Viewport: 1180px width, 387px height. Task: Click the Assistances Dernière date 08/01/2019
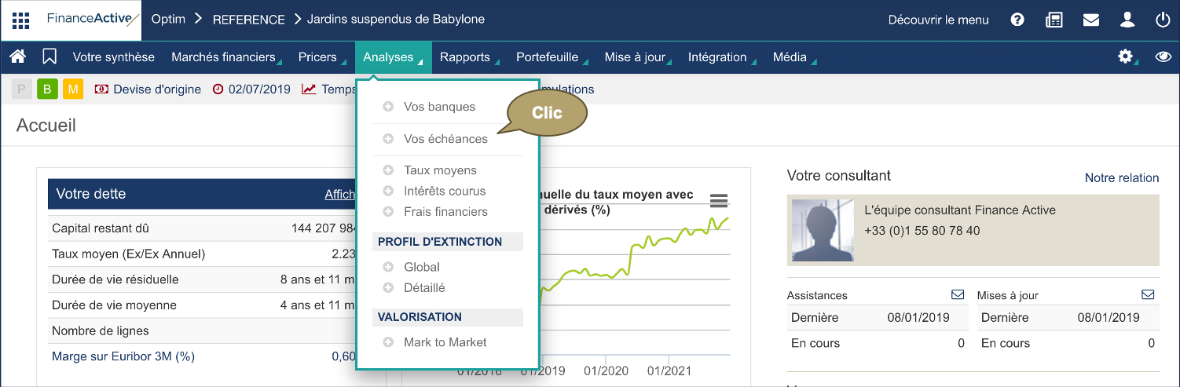pyautogui.click(x=918, y=318)
